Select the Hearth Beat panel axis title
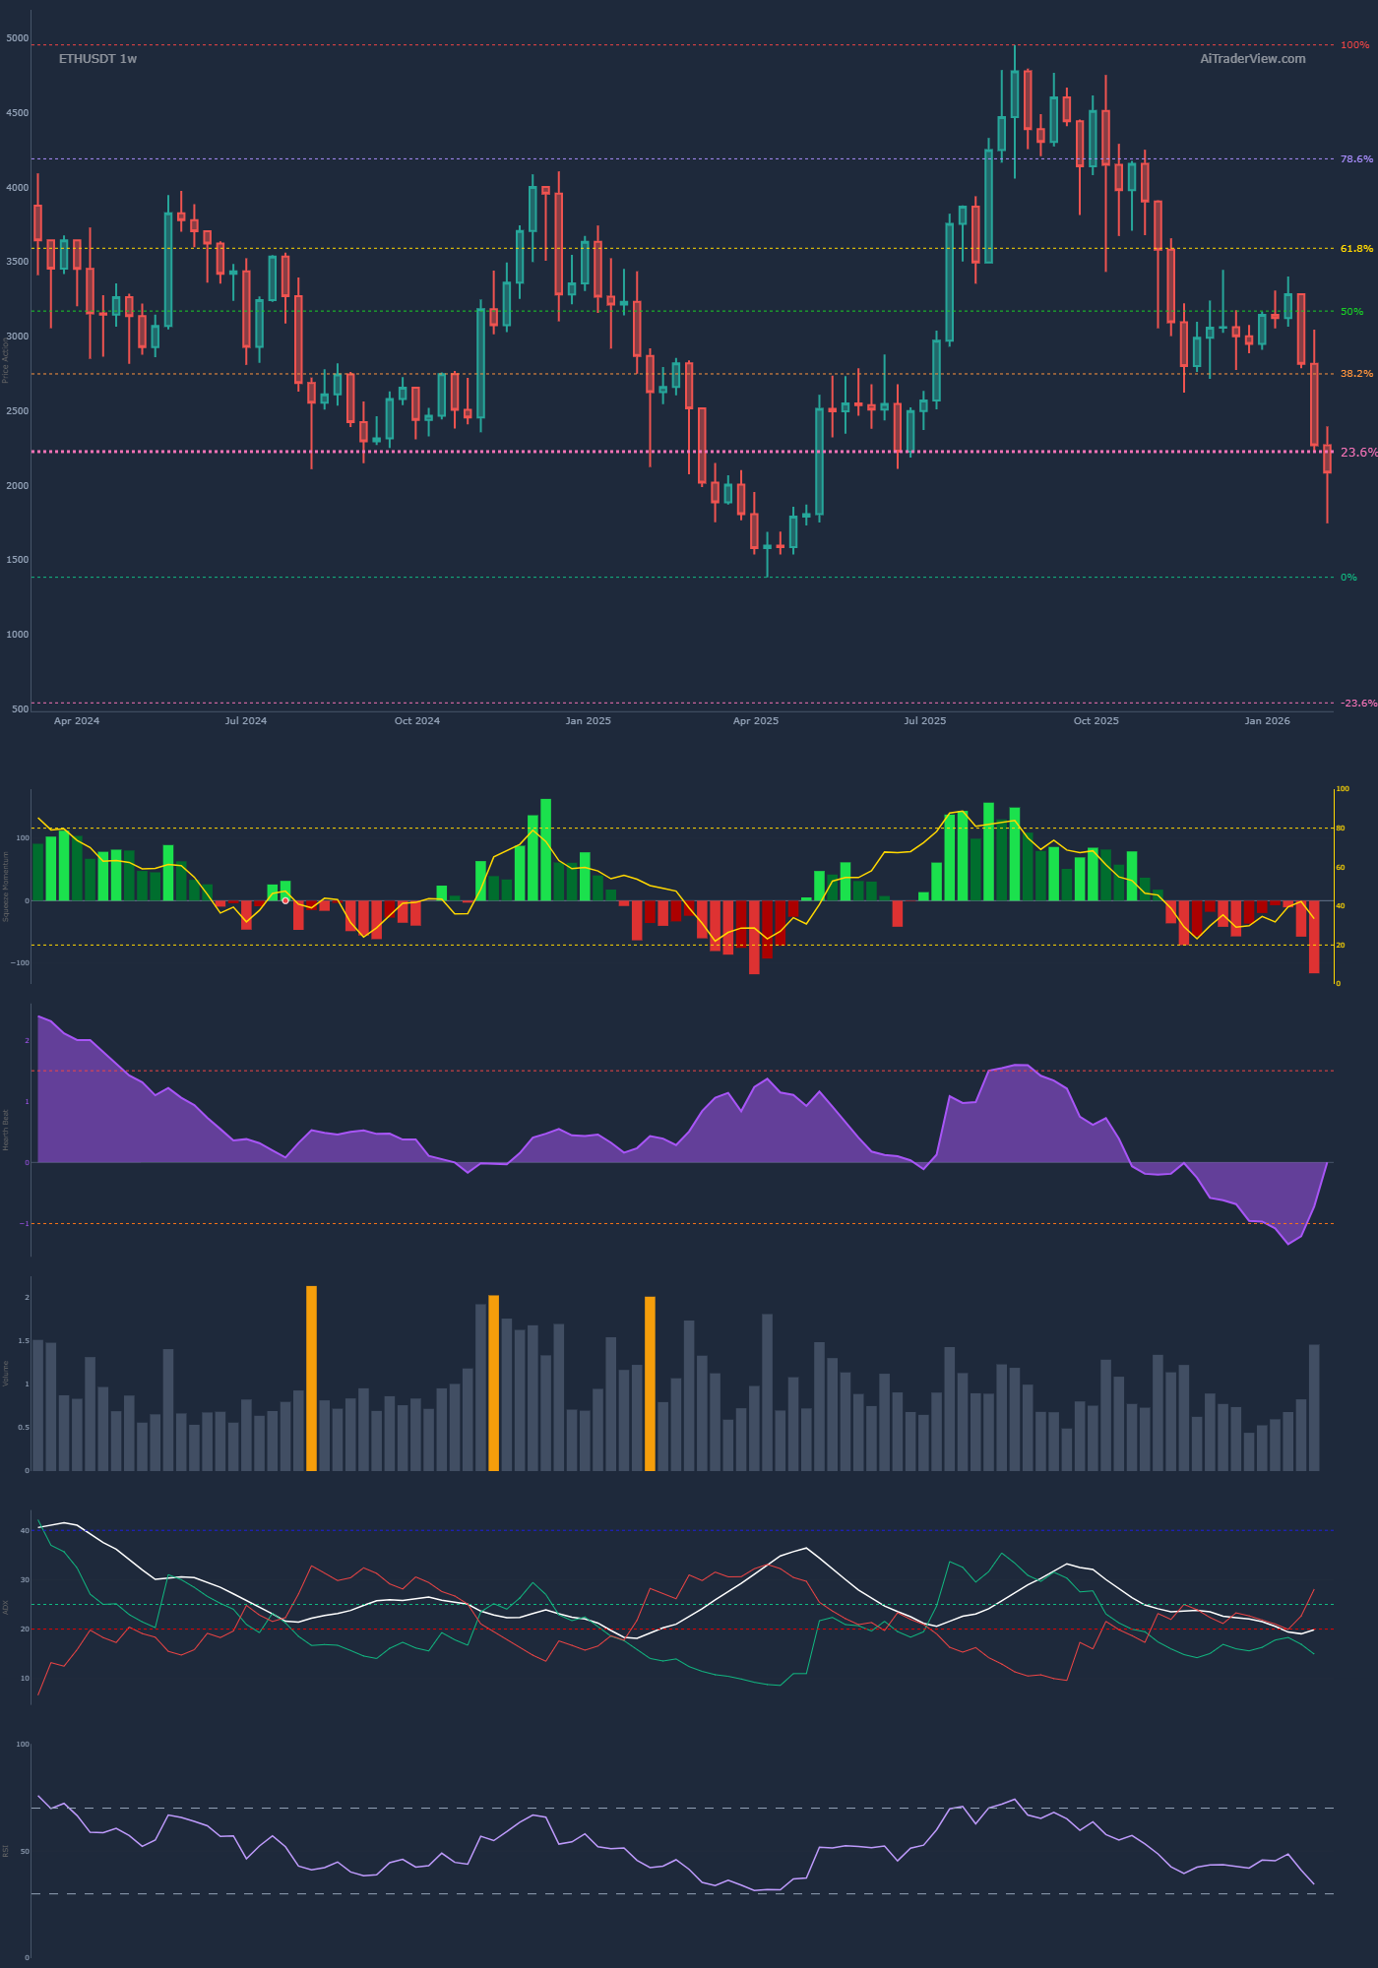 coord(6,1131)
